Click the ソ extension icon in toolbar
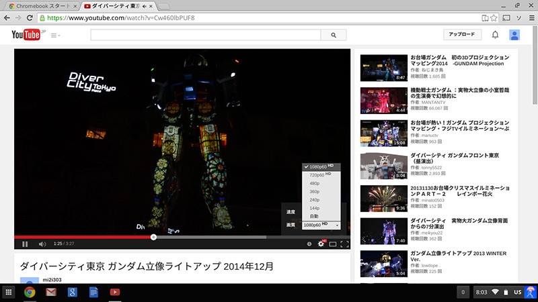 (x=518, y=18)
